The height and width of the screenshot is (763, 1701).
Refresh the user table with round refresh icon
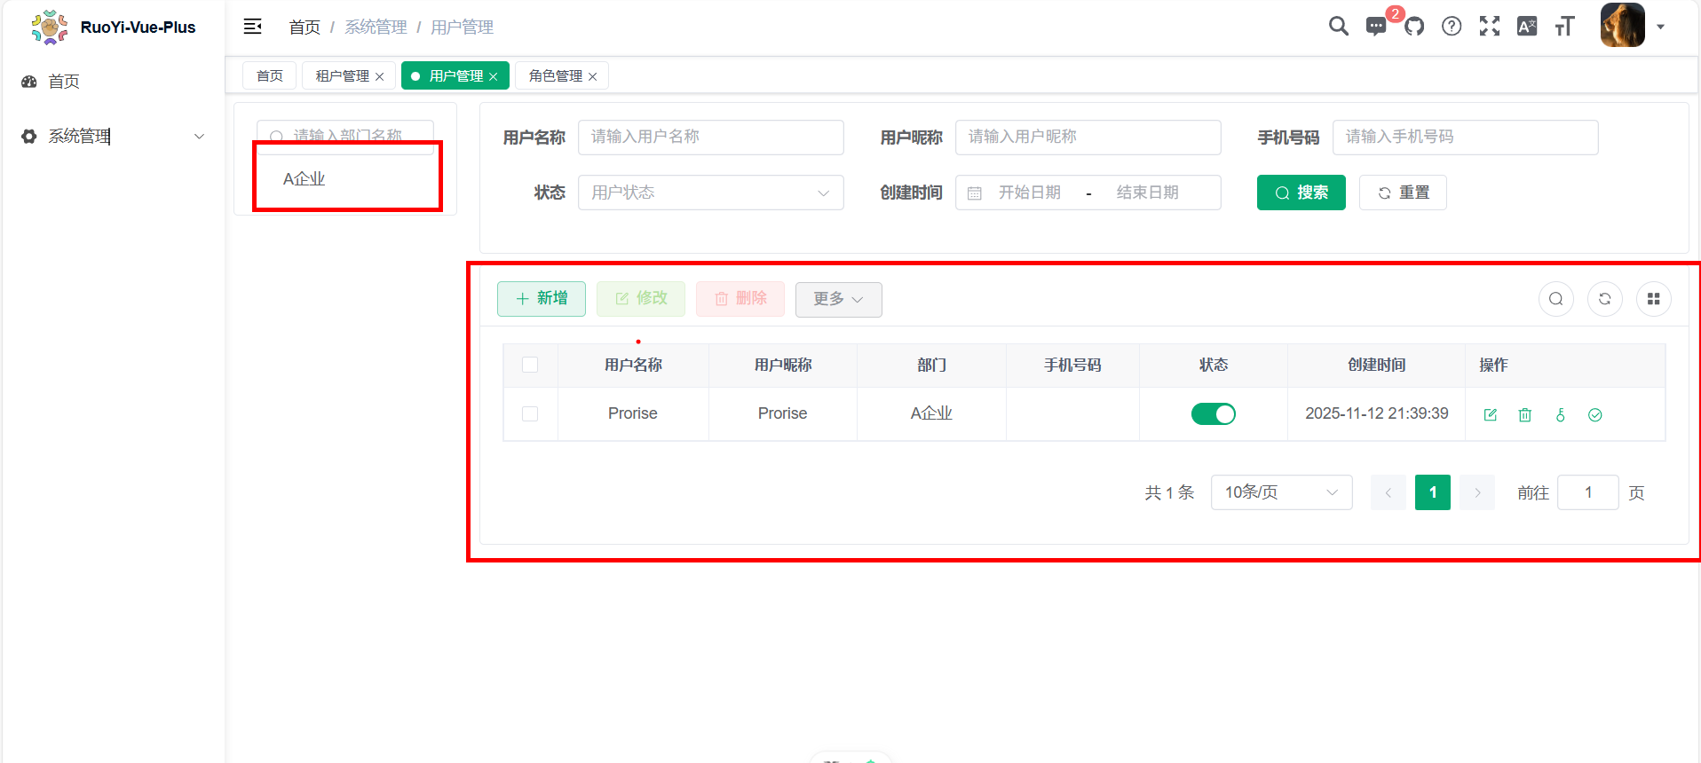(x=1604, y=299)
